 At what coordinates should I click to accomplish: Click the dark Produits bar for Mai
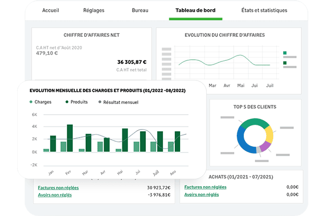pyautogui.click(x=125, y=140)
